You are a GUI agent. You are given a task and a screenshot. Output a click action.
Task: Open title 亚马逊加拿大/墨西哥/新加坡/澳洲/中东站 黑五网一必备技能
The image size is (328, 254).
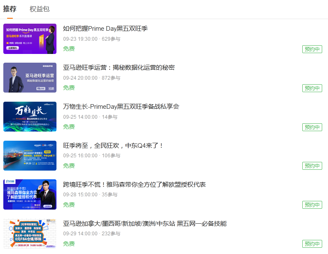click(x=145, y=224)
